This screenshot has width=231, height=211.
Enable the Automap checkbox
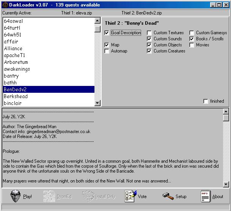[x=107, y=51]
